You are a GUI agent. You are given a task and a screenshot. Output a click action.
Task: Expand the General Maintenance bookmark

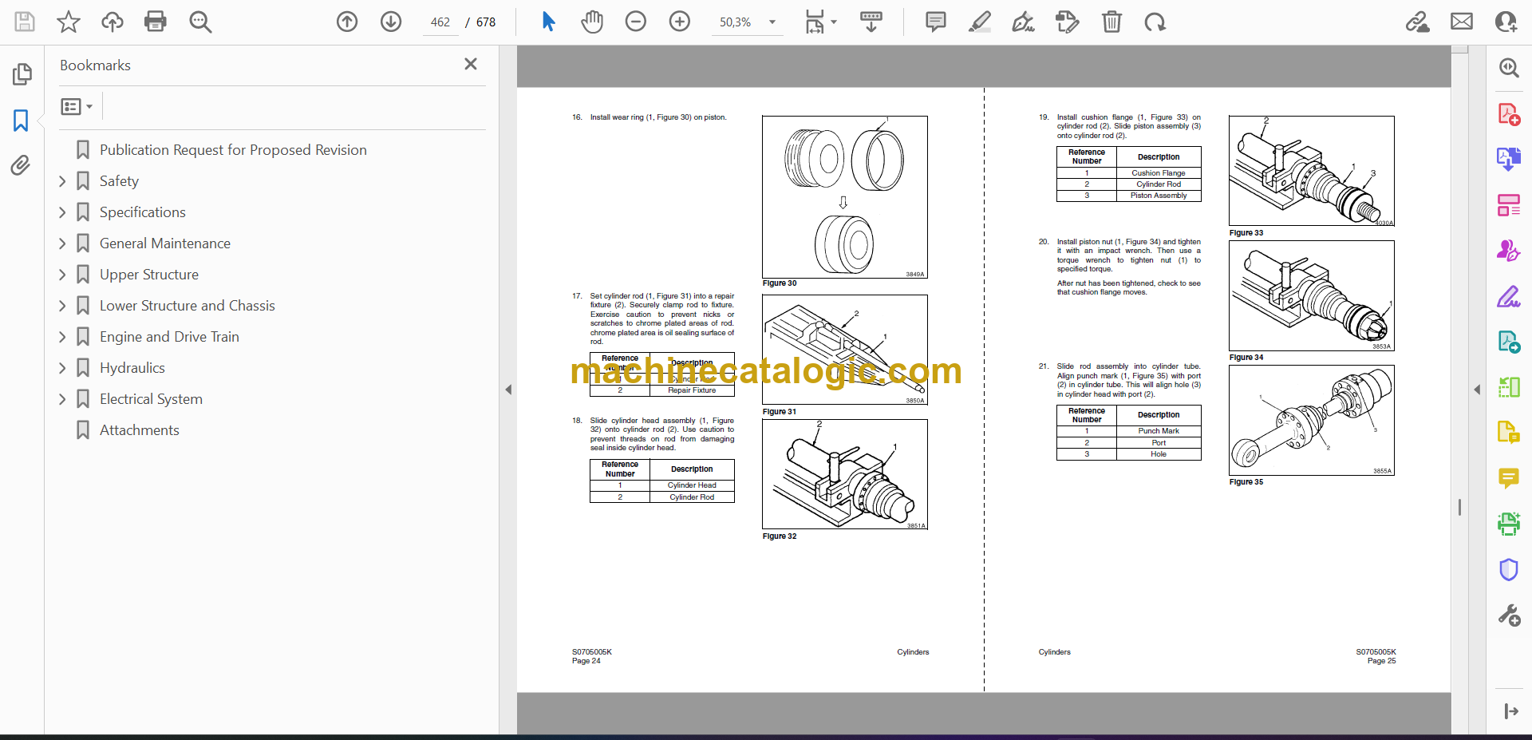pyautogui.click(x=62, y=243)
